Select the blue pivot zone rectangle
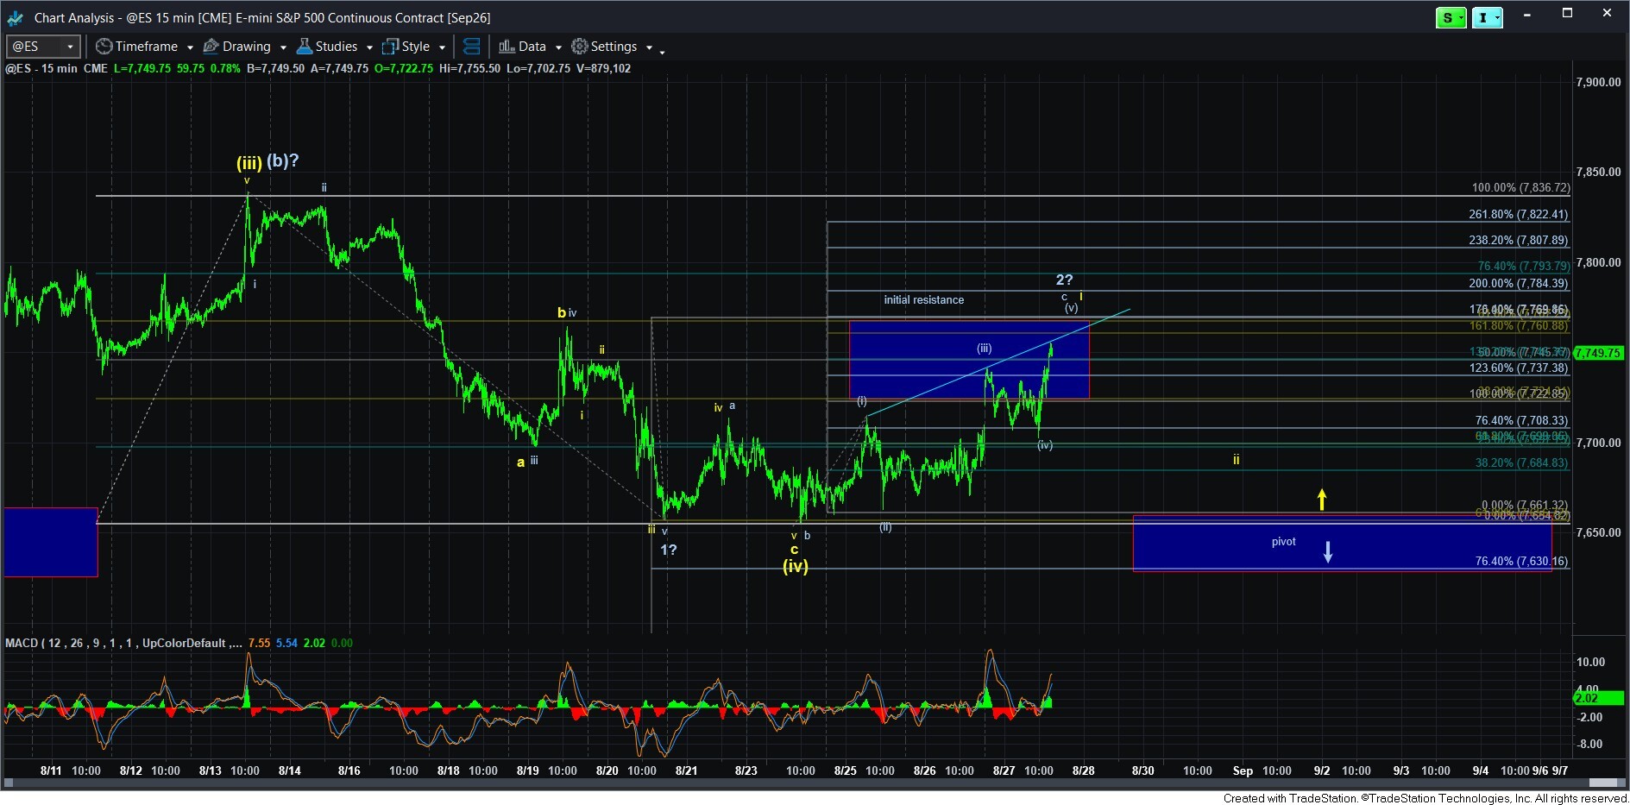Viewport: 1630px width, 805px height. click(x=1342, y=544)
